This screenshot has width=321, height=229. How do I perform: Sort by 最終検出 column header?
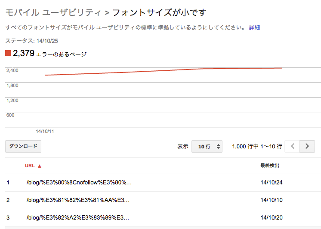click(x=270, y=166)
